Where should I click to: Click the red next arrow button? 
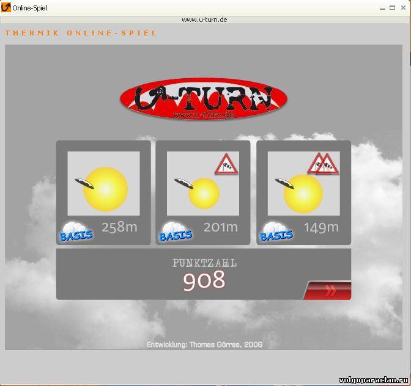(328, 291)
